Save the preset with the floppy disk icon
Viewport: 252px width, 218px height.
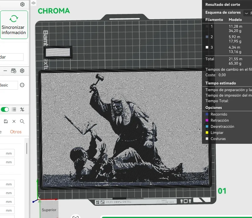tap(6, 121)
